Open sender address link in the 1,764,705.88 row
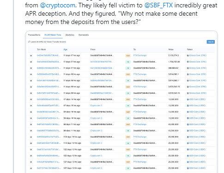The height and width of the screenshot is (173, 224). tap(102, 62)
